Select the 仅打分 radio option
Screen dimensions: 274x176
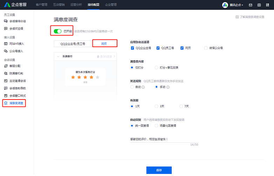coord(132,67)
